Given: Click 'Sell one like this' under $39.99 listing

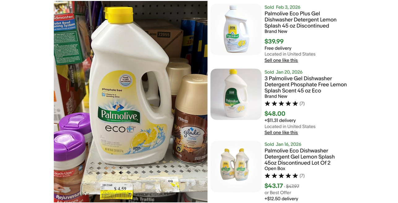Looking at the screenshot, I should tap(281, 60).
